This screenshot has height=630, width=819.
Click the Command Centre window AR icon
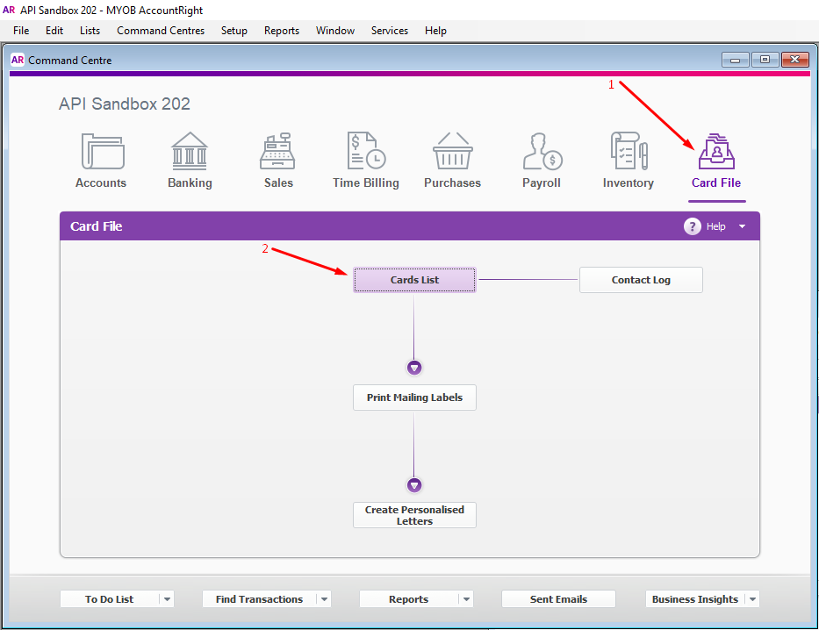18,60
